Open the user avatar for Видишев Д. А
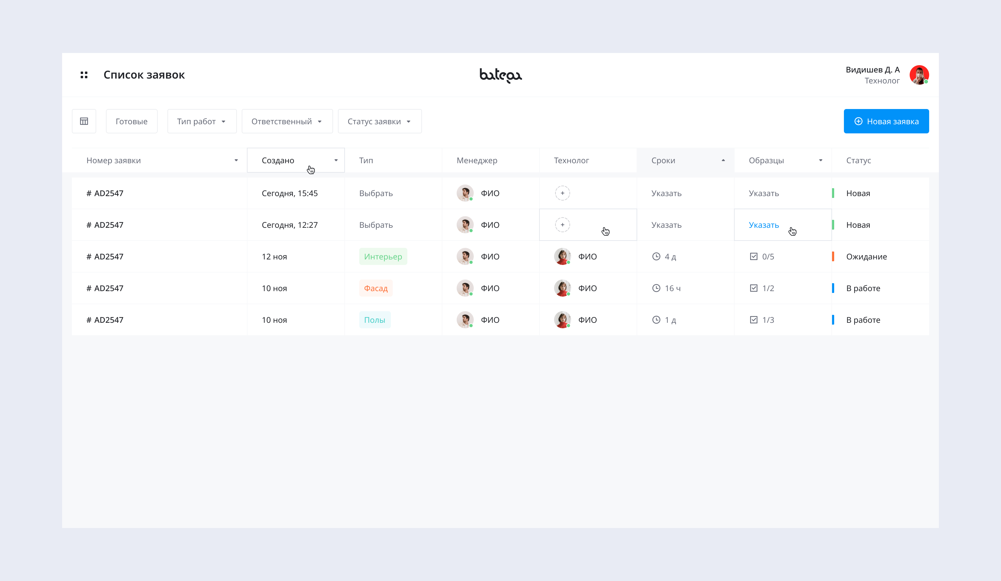 point(919,75)
